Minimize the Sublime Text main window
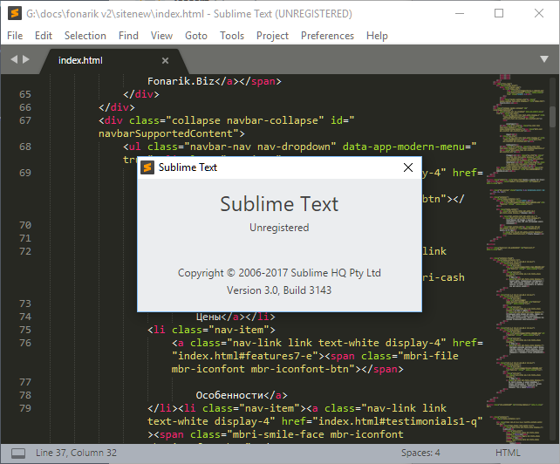This screenshot has width=560, height=464. [x=460, y=14]
